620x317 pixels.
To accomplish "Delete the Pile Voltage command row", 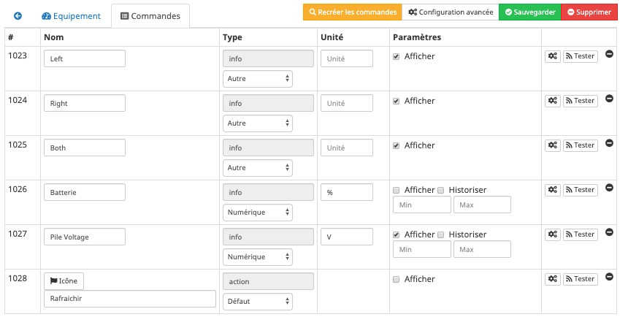I will [609, 233].
